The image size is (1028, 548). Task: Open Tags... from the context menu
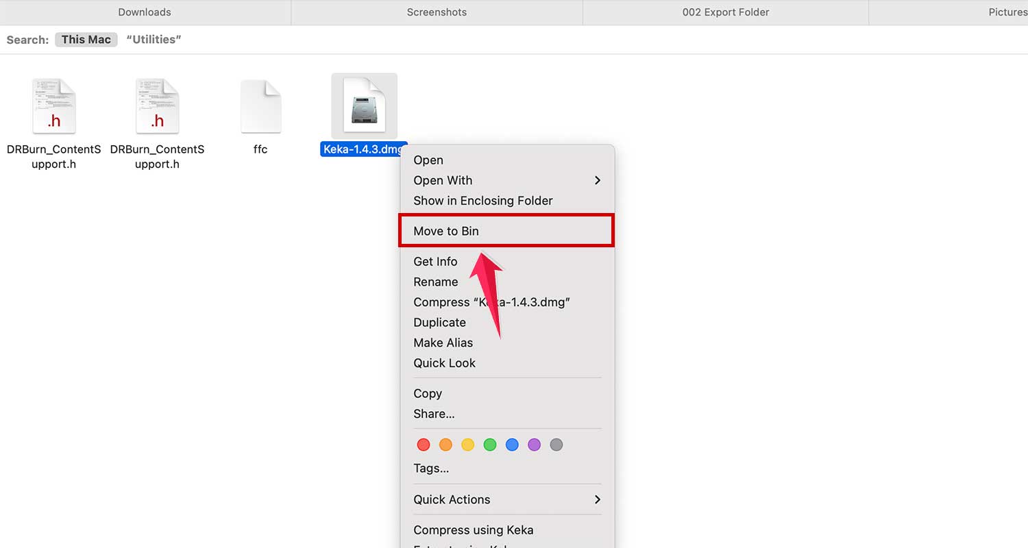click(431, 468)
